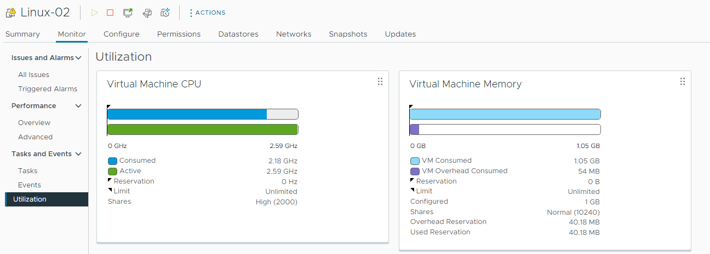This screenshot has width=710, height=254.
Task: Click the Linux-02 VM warning icon
Action: [x=10, y=12]
